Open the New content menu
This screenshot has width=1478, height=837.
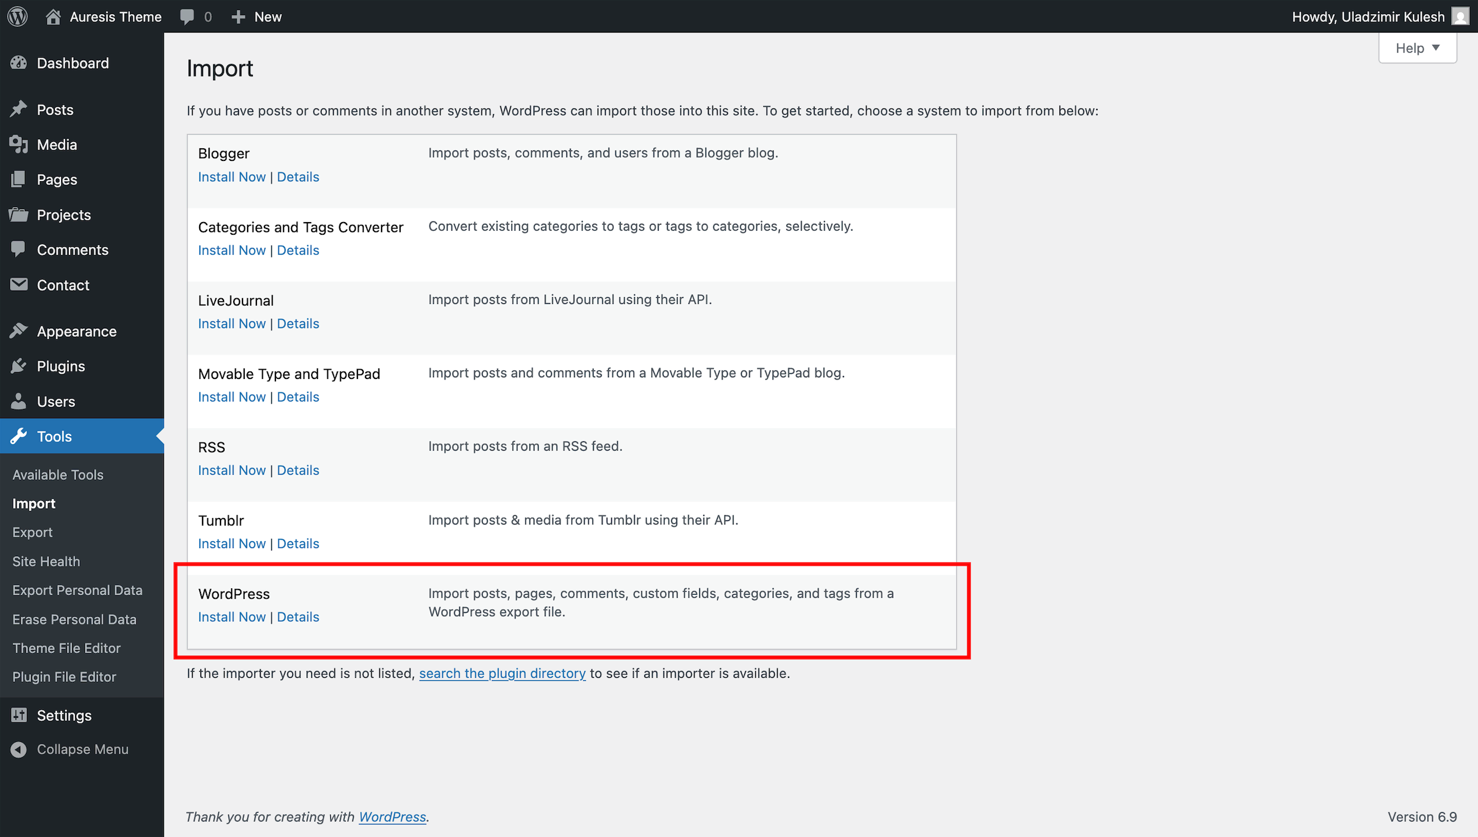pyautogui.click(x=257, y=17)
